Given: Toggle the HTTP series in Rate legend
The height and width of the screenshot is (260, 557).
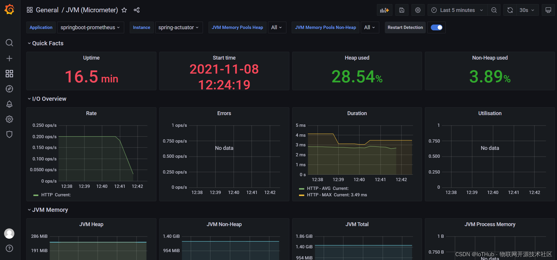Looking at the screenshot, I should (x=47, y=195).
